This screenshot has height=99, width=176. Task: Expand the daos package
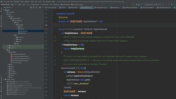[x=17, y=27]
